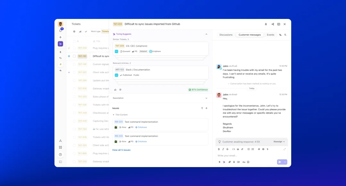Open the code brackets sidebar item
This screenshot has width=346, height=186.
(60, 58)
